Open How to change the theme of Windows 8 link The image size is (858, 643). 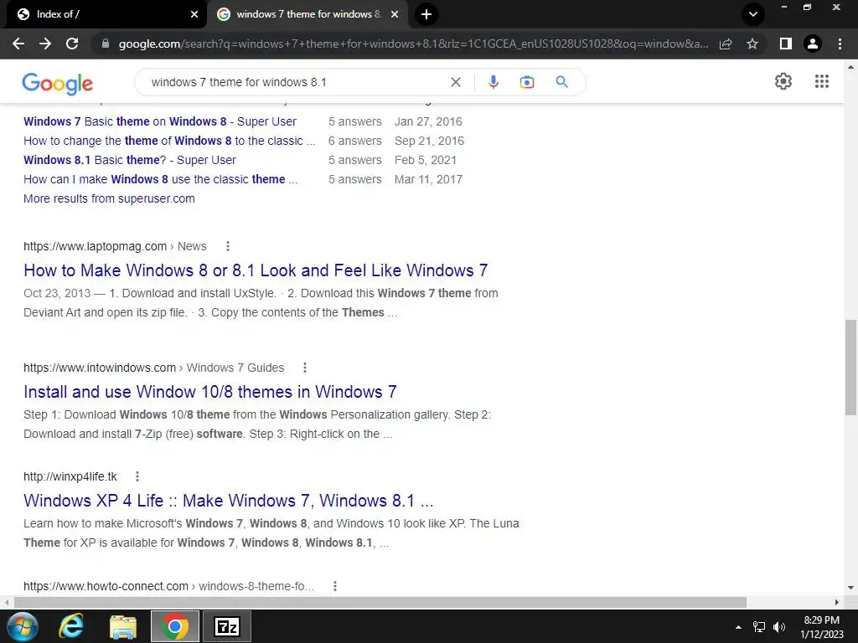[x=169, y=141]
